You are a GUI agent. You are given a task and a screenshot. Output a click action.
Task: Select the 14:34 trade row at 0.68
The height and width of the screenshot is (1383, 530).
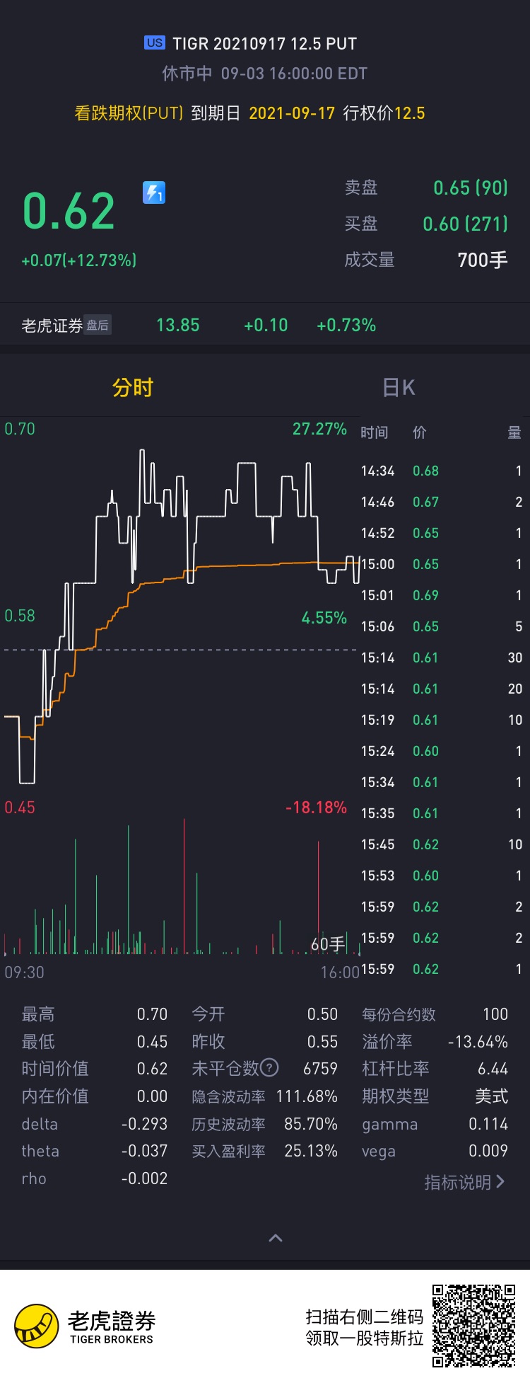[x=442, y=471]
